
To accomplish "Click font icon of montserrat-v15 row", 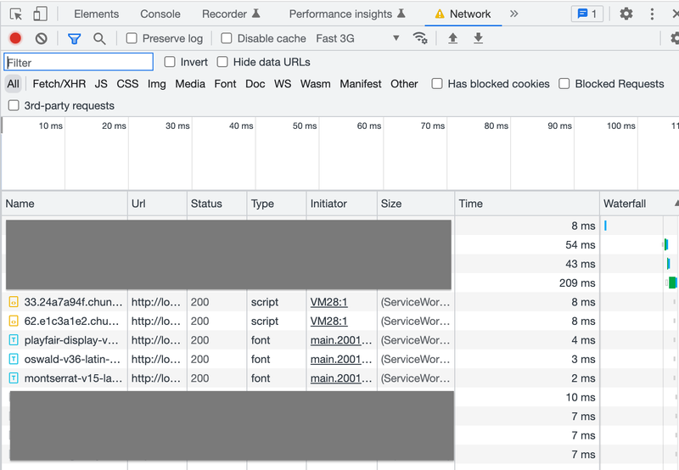I will tap(14, 378).
